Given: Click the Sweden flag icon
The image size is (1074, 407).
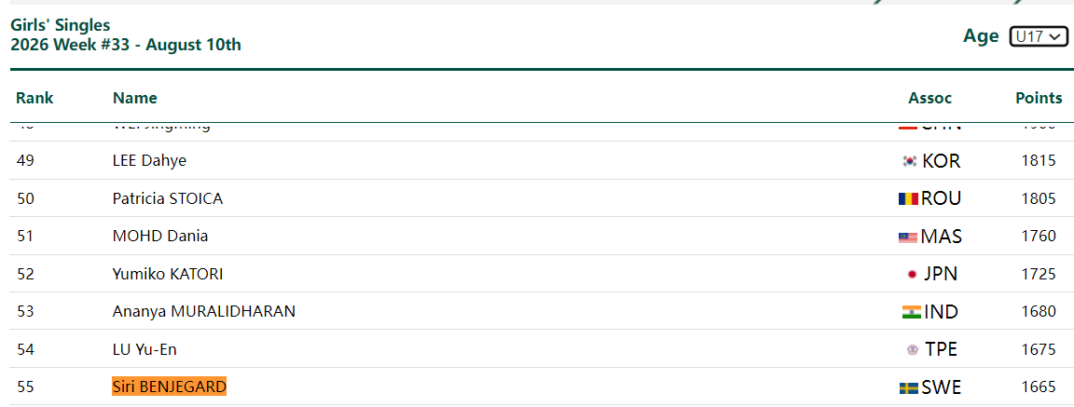Looking at the screenshot, I should pos(909,387).
